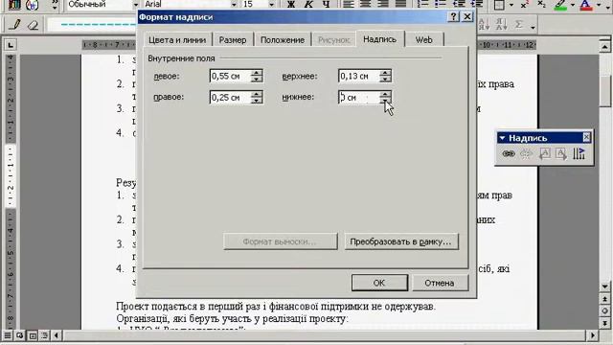
Task: Open the borders dropdown arrow
Action: (x=511, y=5)
